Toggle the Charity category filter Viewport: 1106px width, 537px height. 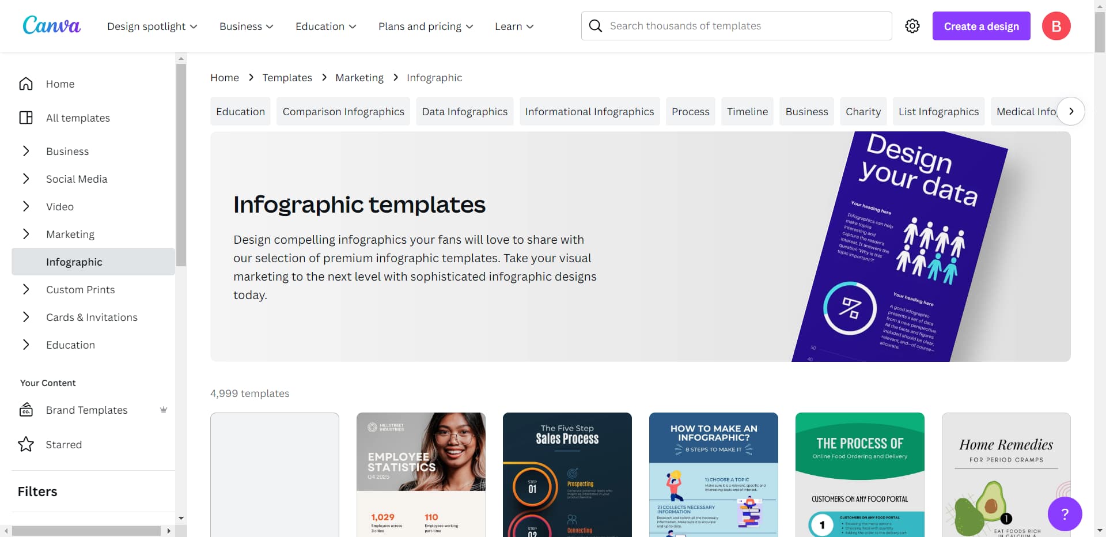[x=863, y=111]
